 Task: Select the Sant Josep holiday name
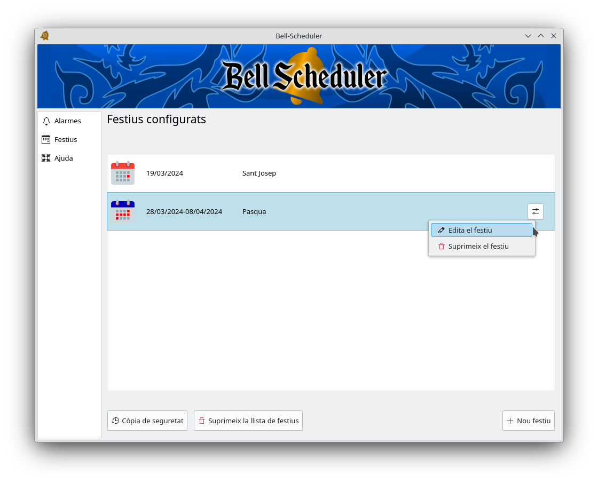259,173
